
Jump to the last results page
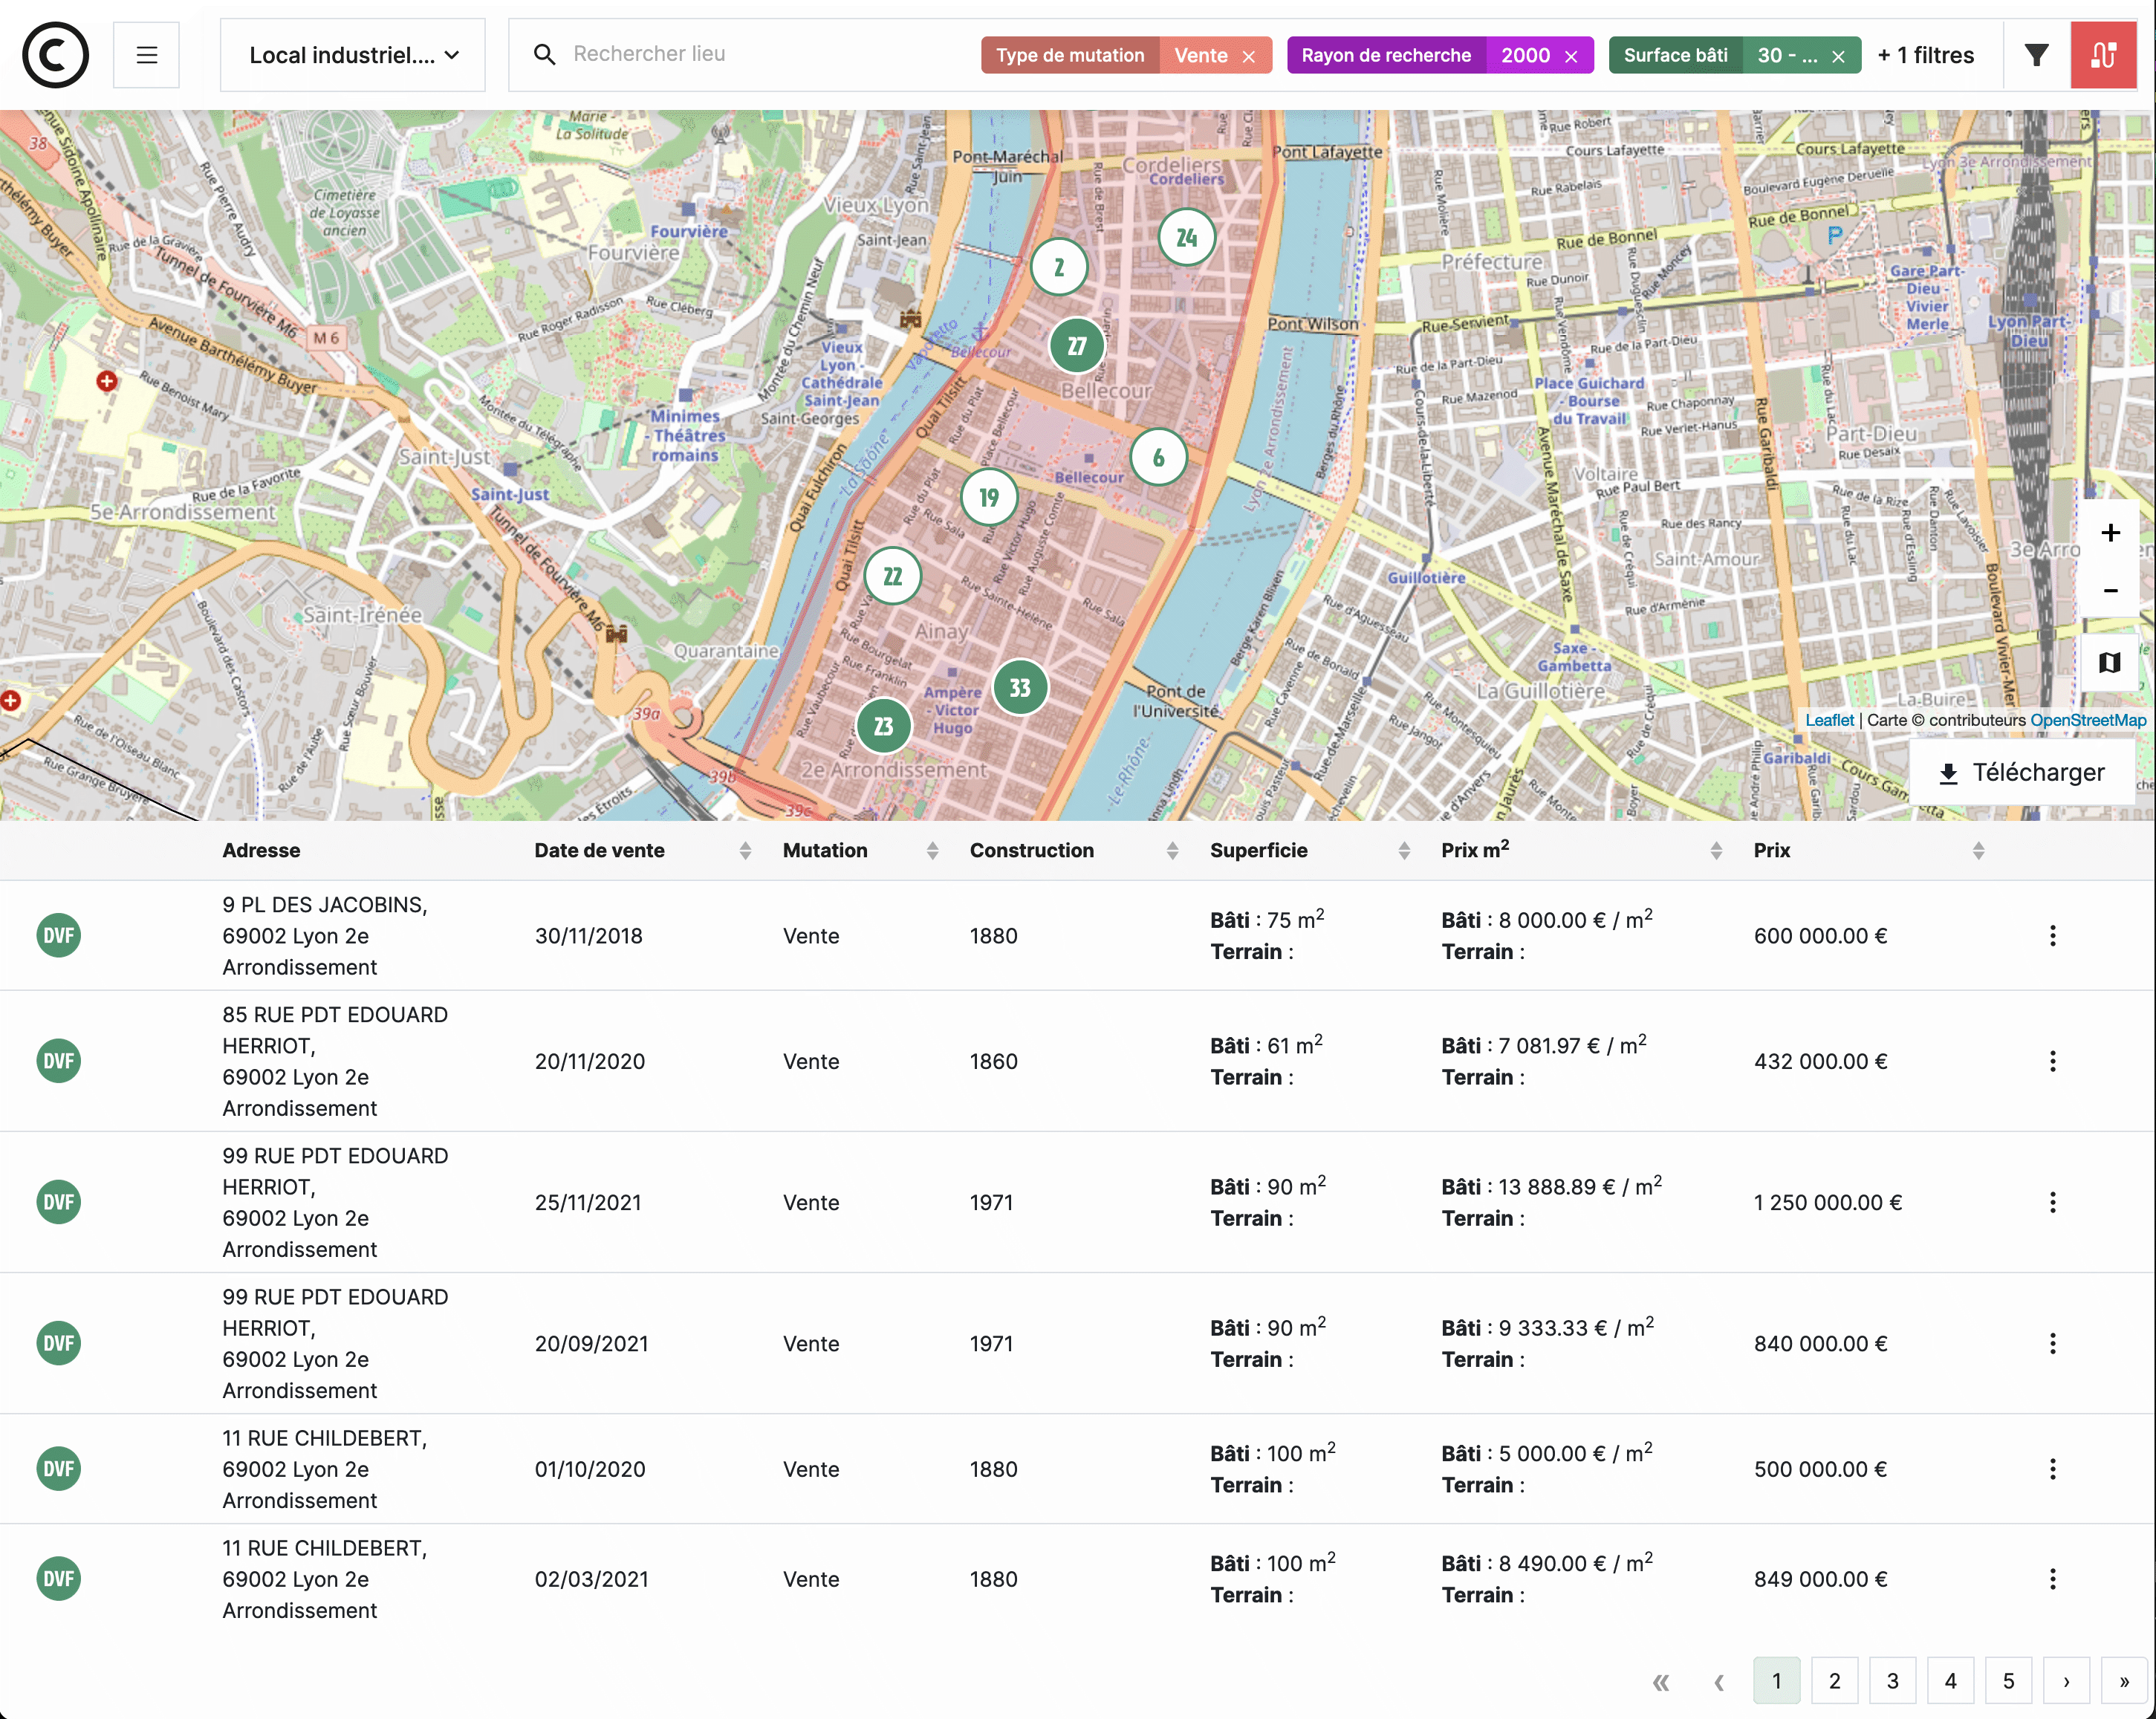[x=2124, y=1681]
